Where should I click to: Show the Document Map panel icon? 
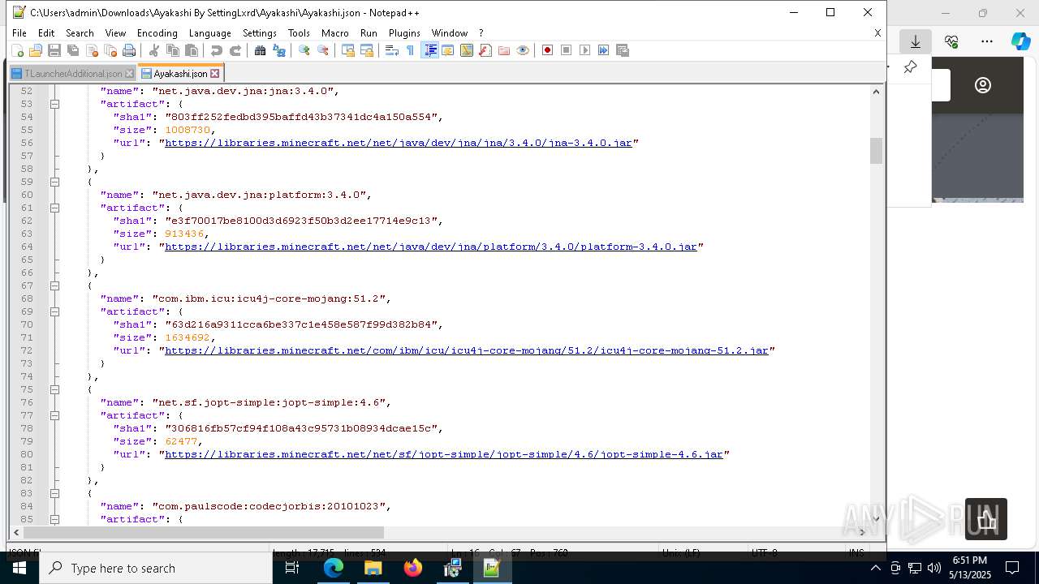point(467,50)
